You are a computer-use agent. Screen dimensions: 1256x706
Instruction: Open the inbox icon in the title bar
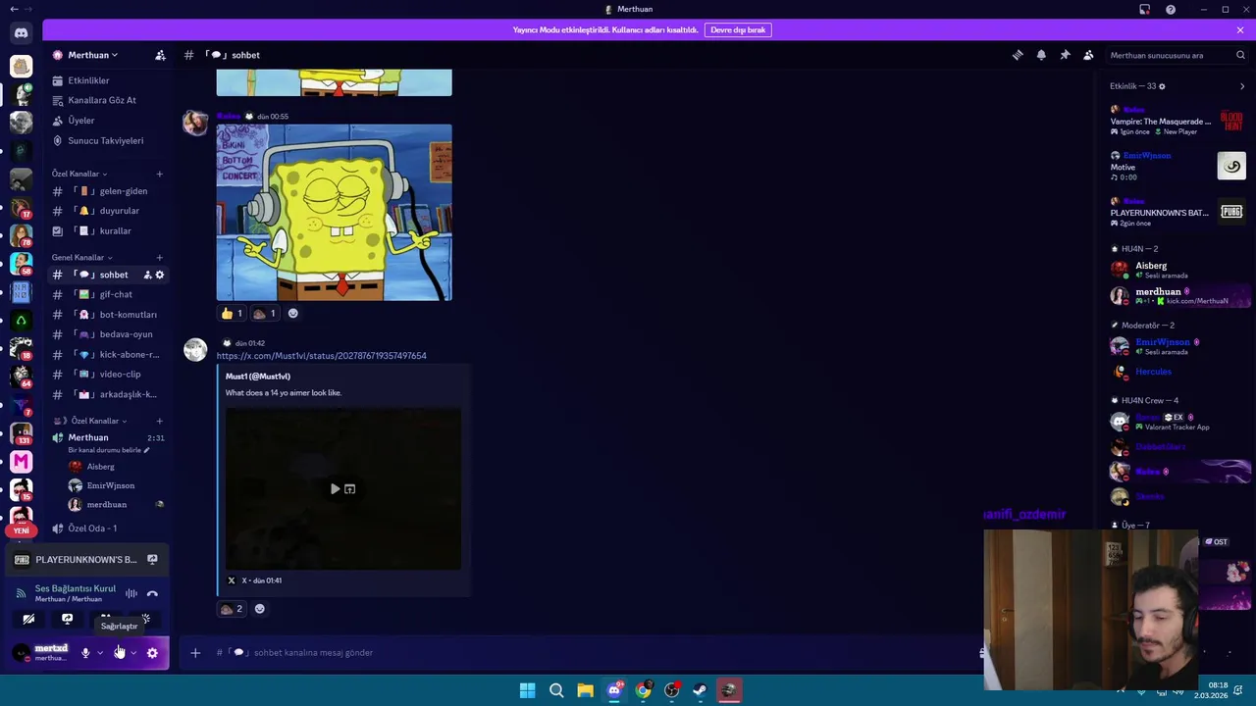click(1144, 10)
